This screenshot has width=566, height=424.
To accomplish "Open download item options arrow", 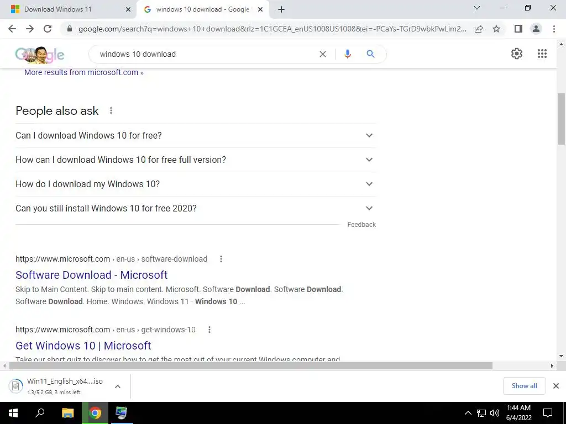I will click(118, 386).
